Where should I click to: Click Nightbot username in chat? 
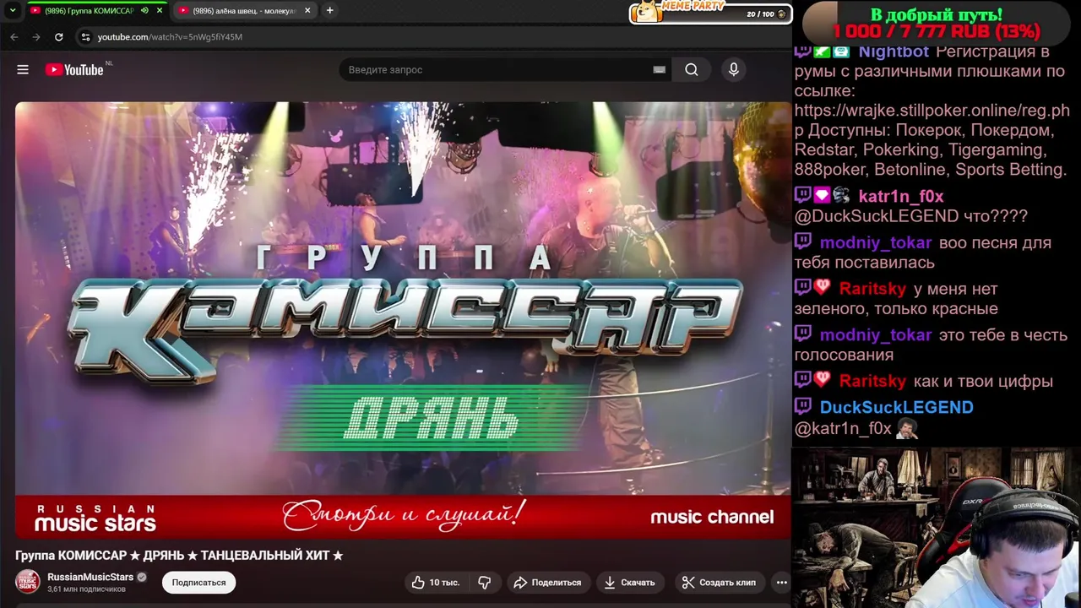894,52
